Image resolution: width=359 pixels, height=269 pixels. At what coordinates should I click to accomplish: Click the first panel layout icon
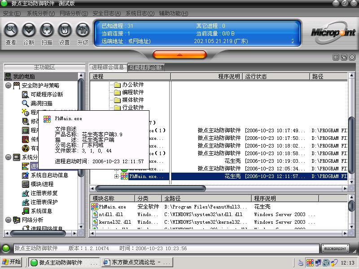(336, 57)
